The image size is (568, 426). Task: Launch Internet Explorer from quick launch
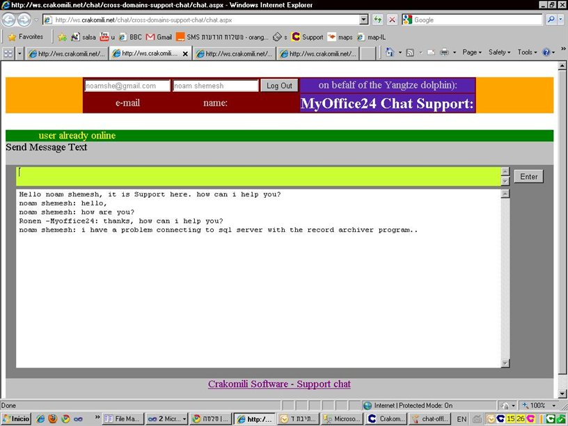40,419
